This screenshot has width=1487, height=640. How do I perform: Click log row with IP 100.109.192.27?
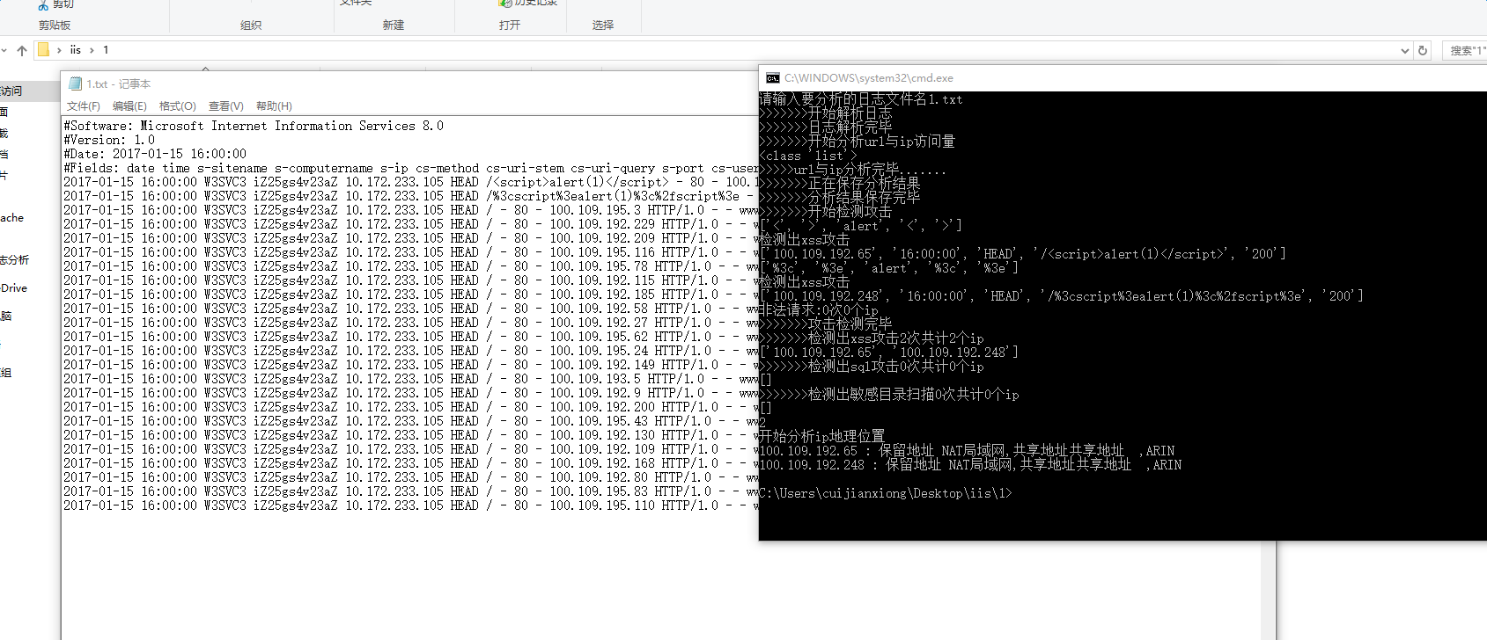[410, 323]
